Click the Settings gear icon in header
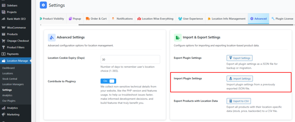295x122 pixels. pyautogui.click(x=43, y=5)
